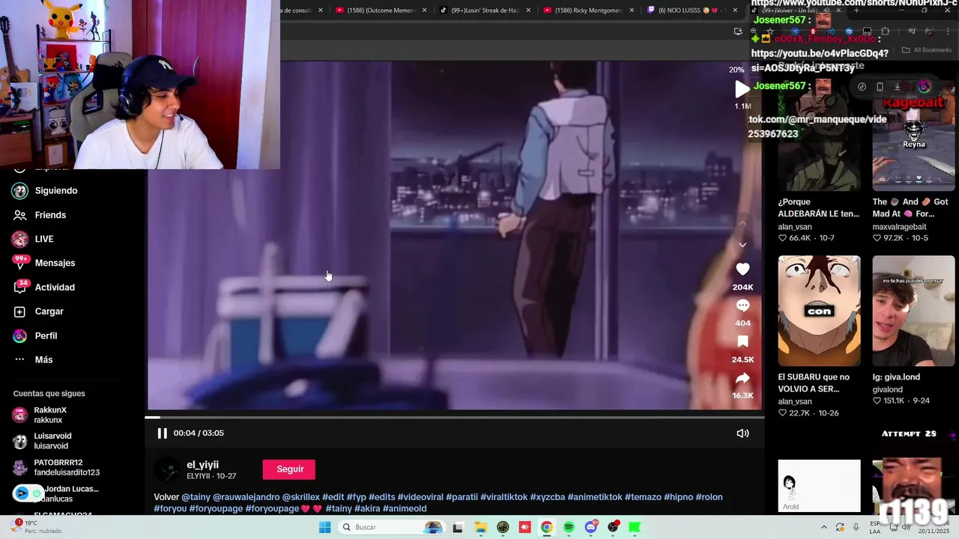Open a new browser tab
The height and width of the screenshot is (539, 959).
856,10
